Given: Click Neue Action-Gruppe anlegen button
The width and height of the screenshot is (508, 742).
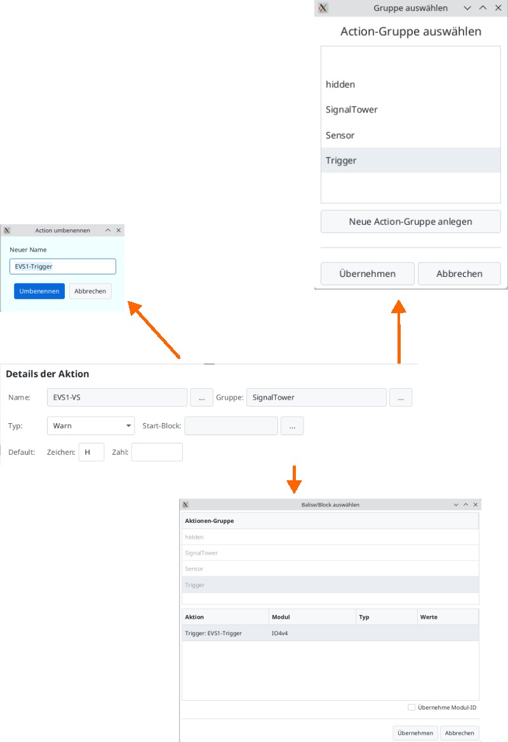Looking at the screenshot, I should click(411, 222).
